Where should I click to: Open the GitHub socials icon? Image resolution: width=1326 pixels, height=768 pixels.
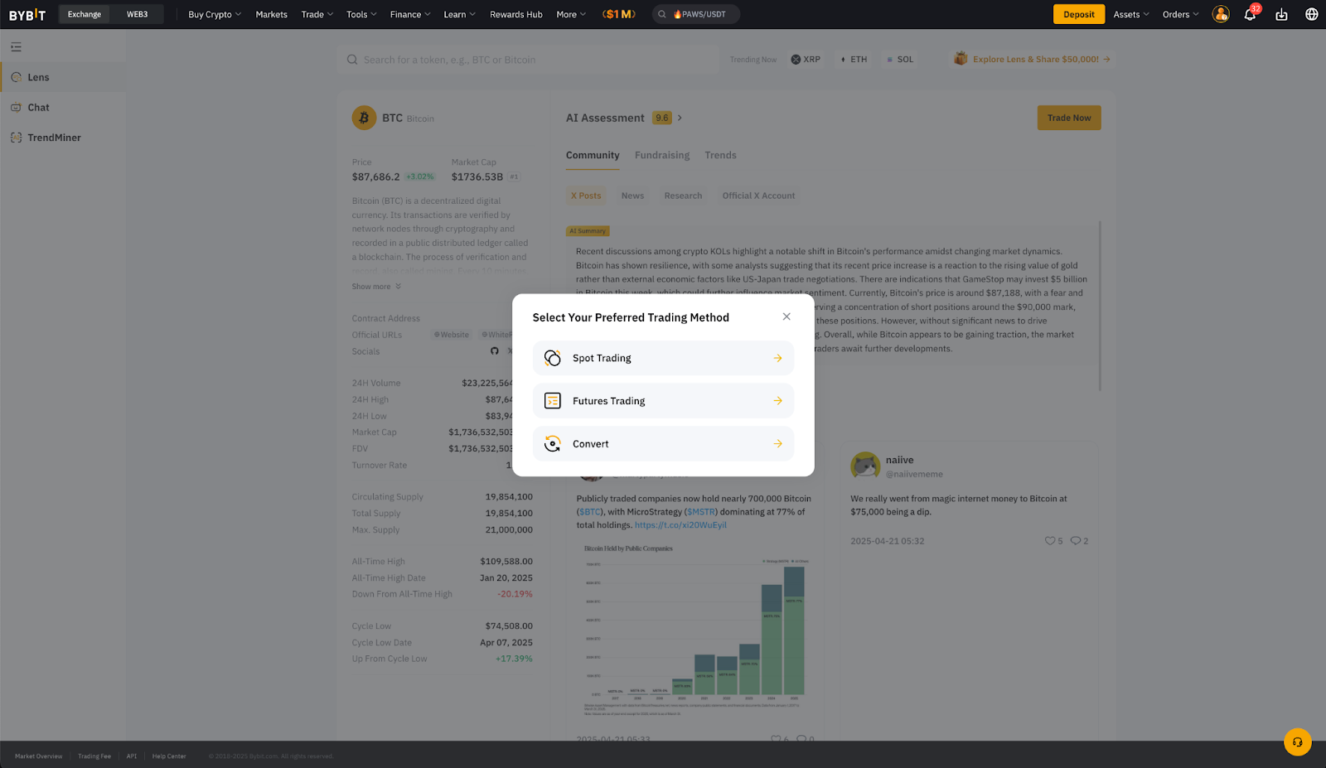495,351
